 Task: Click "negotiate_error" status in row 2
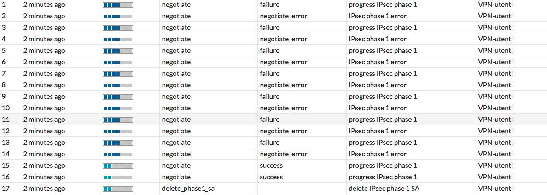click(x=283, y=16)
